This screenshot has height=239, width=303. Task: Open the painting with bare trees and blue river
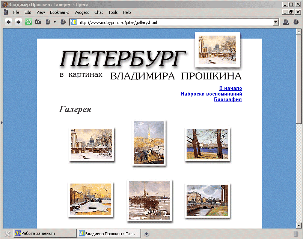click(207, 144)
